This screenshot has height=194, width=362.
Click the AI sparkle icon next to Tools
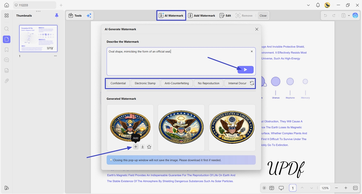(89, 16)
